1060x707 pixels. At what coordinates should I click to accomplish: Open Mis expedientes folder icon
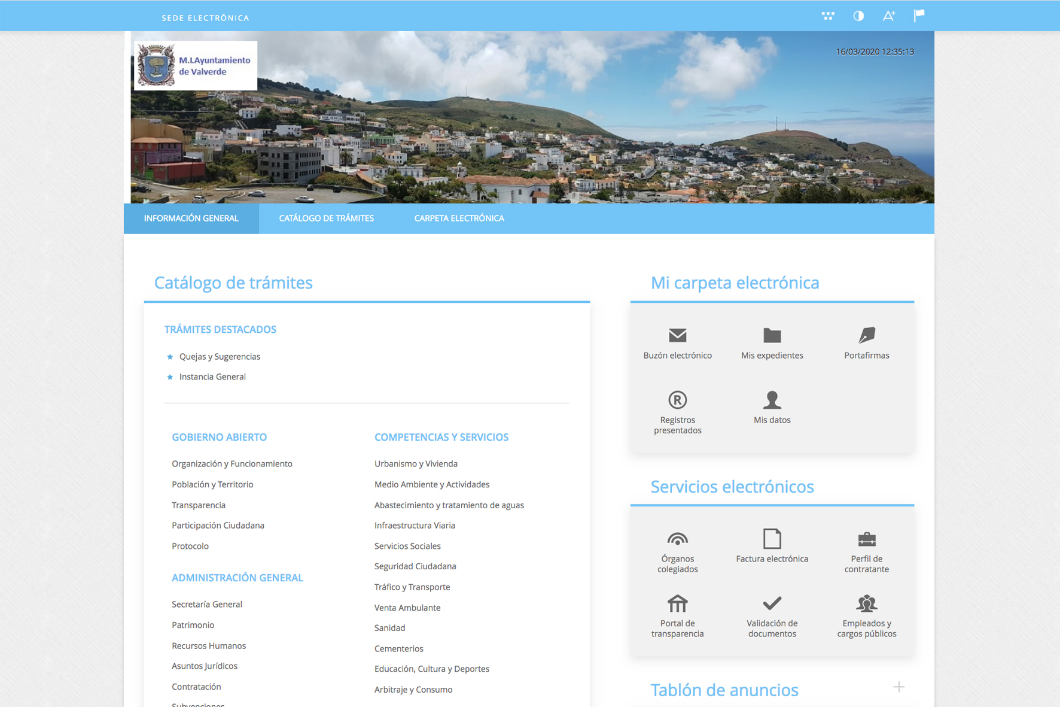[x=772, y=335]
